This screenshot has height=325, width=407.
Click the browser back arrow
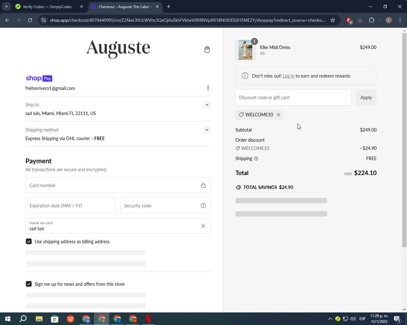(7, 20)
